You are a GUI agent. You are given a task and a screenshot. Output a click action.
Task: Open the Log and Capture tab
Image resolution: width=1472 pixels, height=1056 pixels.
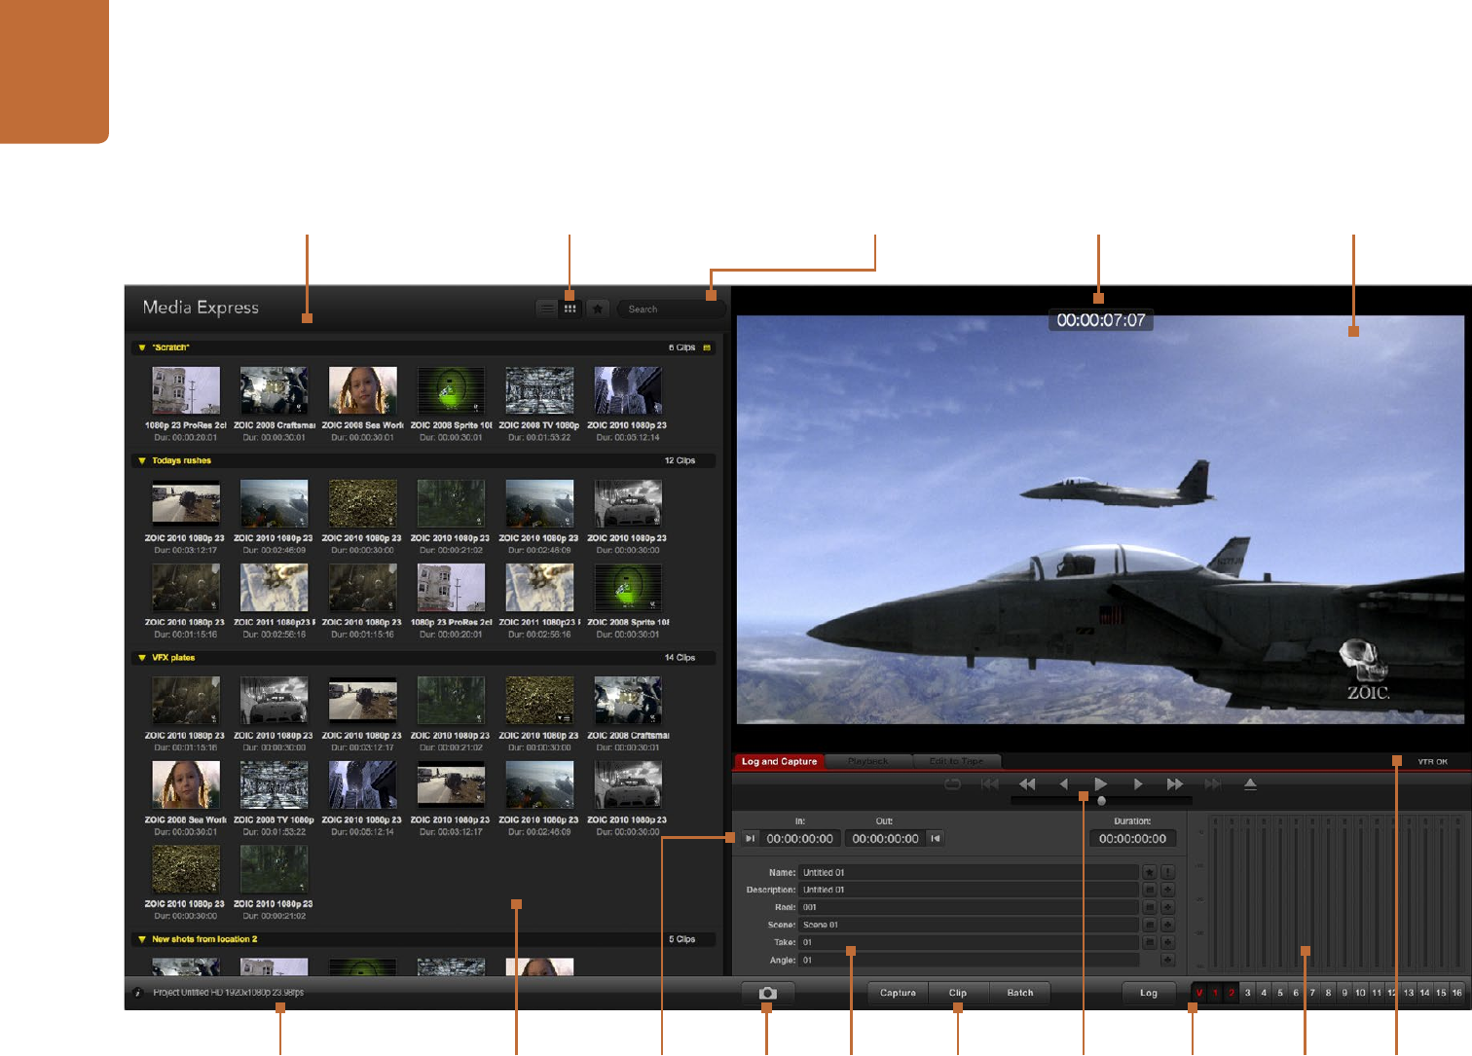pyautogui.click(x=779, y=762)
